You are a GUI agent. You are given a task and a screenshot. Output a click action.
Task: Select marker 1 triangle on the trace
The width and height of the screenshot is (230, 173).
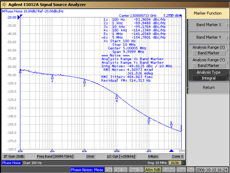tap(20, 72)
